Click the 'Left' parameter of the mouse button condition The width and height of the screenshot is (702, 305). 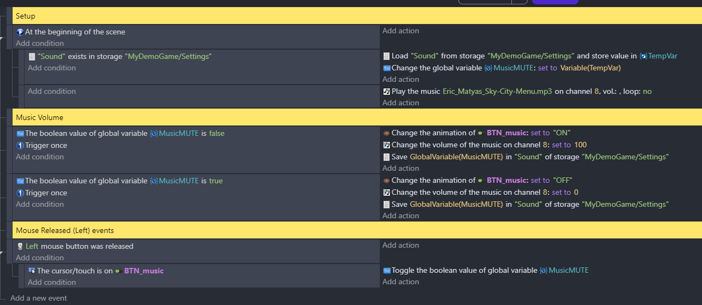tap(32, 247)
